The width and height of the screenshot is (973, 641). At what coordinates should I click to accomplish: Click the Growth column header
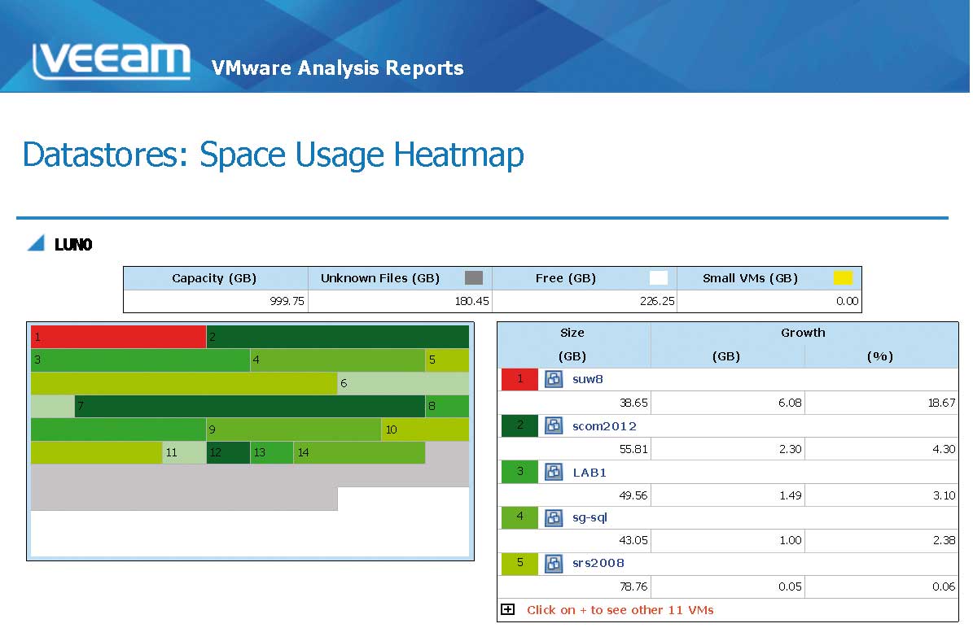point(803,333)
